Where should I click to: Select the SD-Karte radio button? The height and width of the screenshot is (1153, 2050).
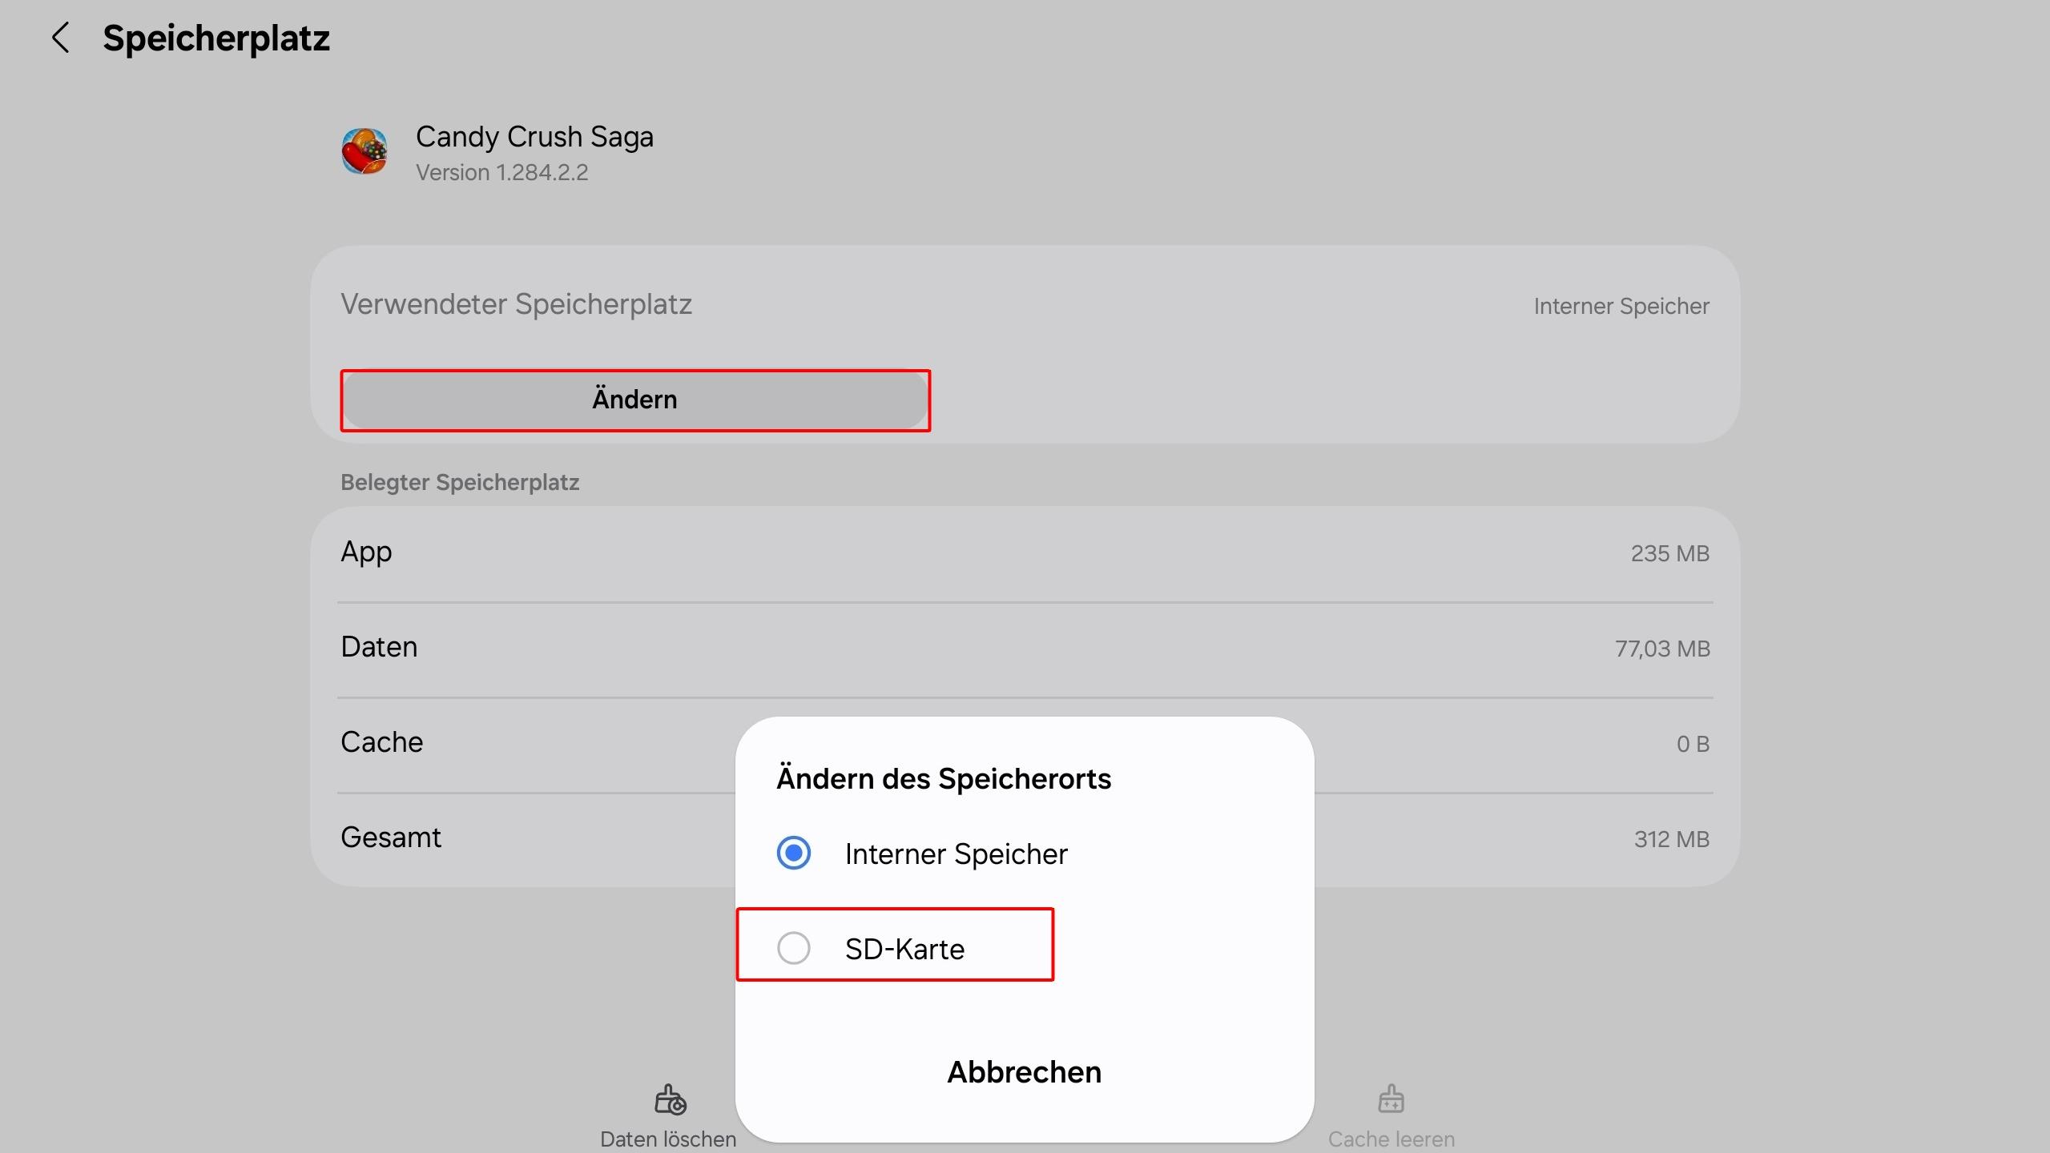click(794, 948)
